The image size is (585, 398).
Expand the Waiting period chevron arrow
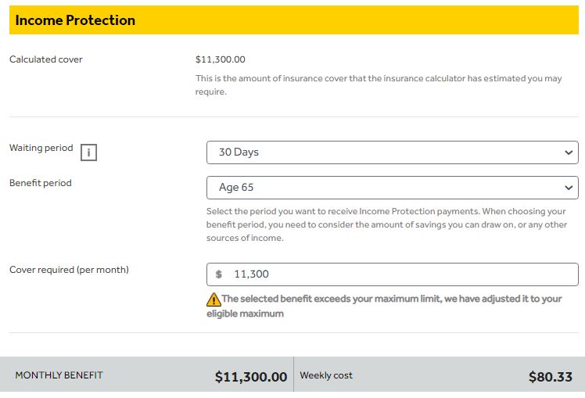pos(569,152)
